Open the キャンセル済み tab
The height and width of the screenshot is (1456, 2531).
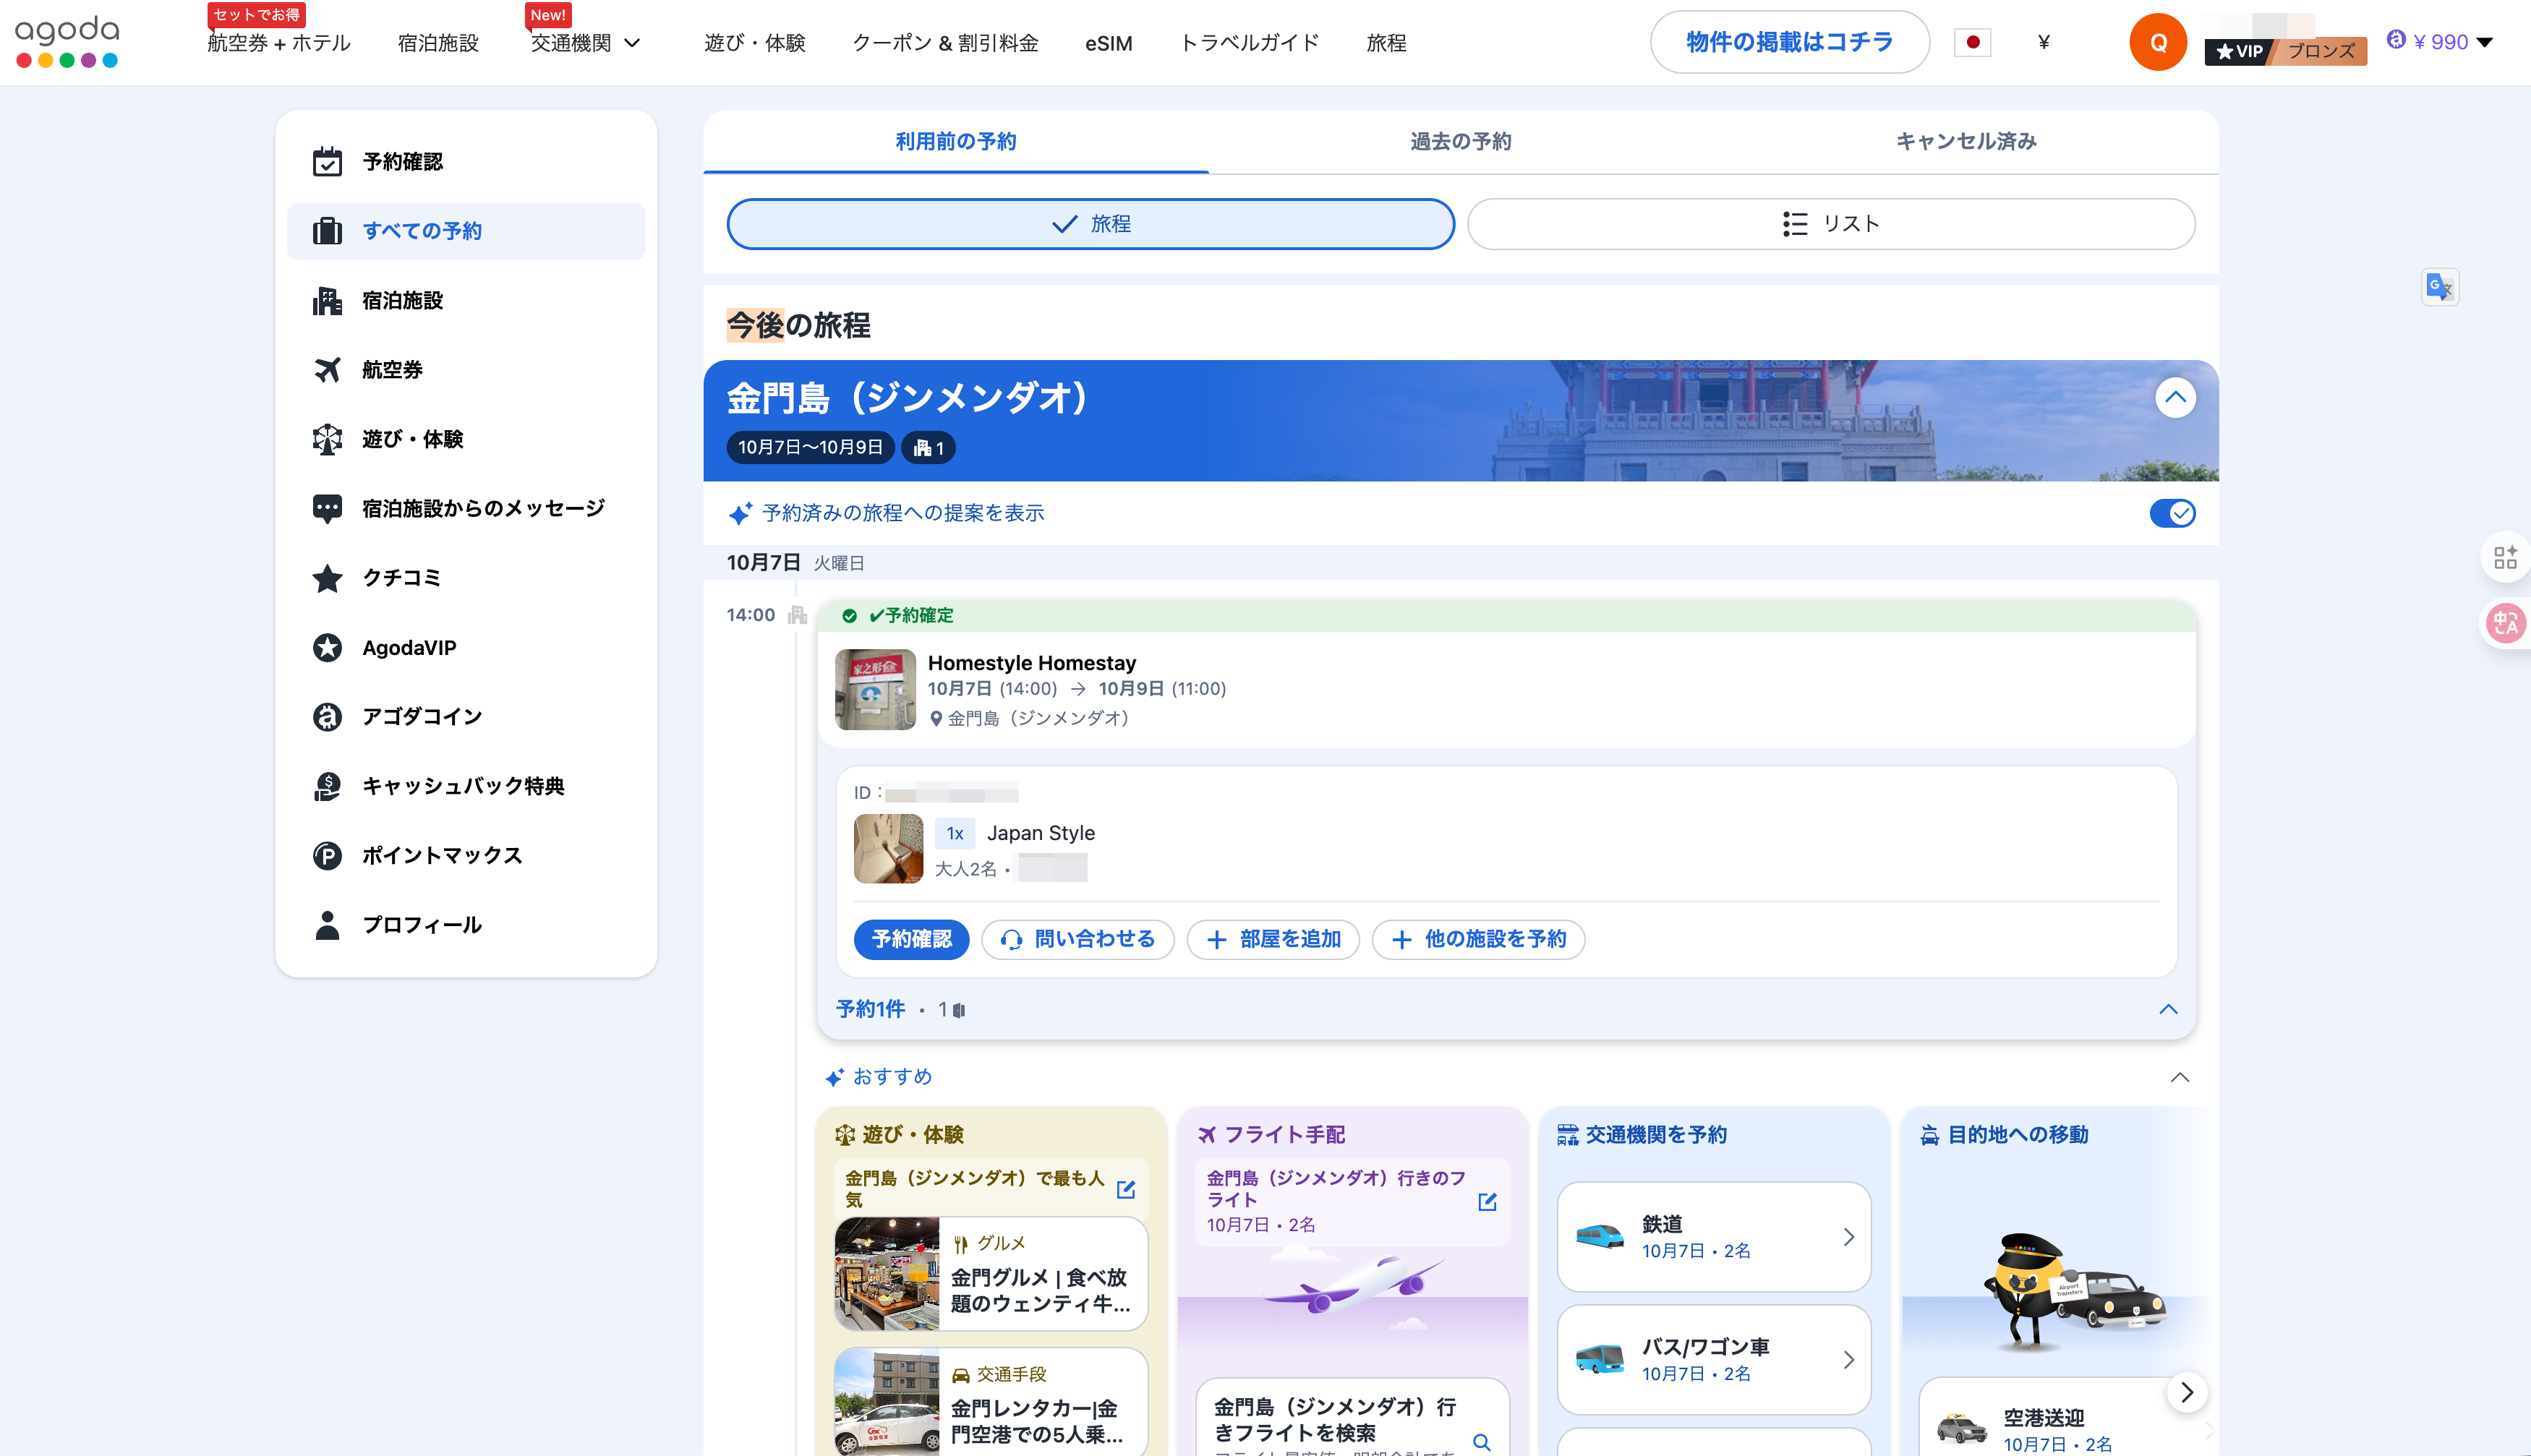pyautogui.click(x=1965, y=141)
